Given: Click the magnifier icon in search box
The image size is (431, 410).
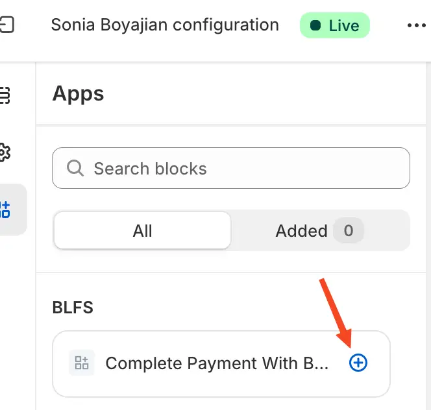Looking at the screenshot, I should pos(75,169).
